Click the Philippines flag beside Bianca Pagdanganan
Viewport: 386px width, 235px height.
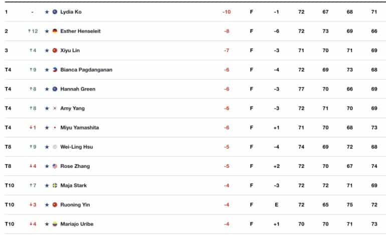pos(55,69)
